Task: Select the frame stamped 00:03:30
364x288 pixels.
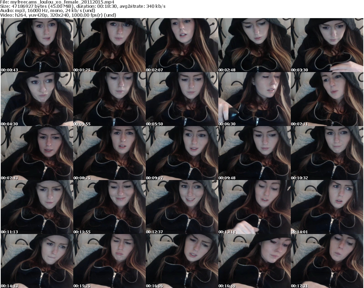Action: tap(327, 45)
